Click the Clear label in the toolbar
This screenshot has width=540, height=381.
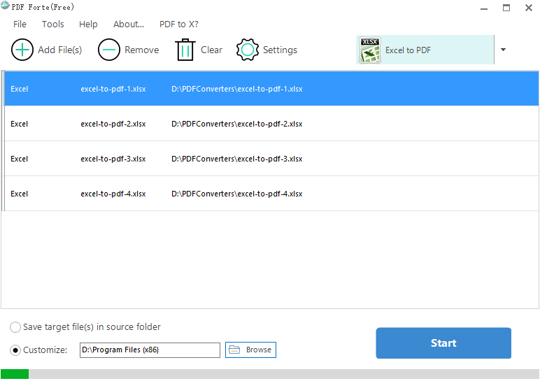tap(211, 50)
